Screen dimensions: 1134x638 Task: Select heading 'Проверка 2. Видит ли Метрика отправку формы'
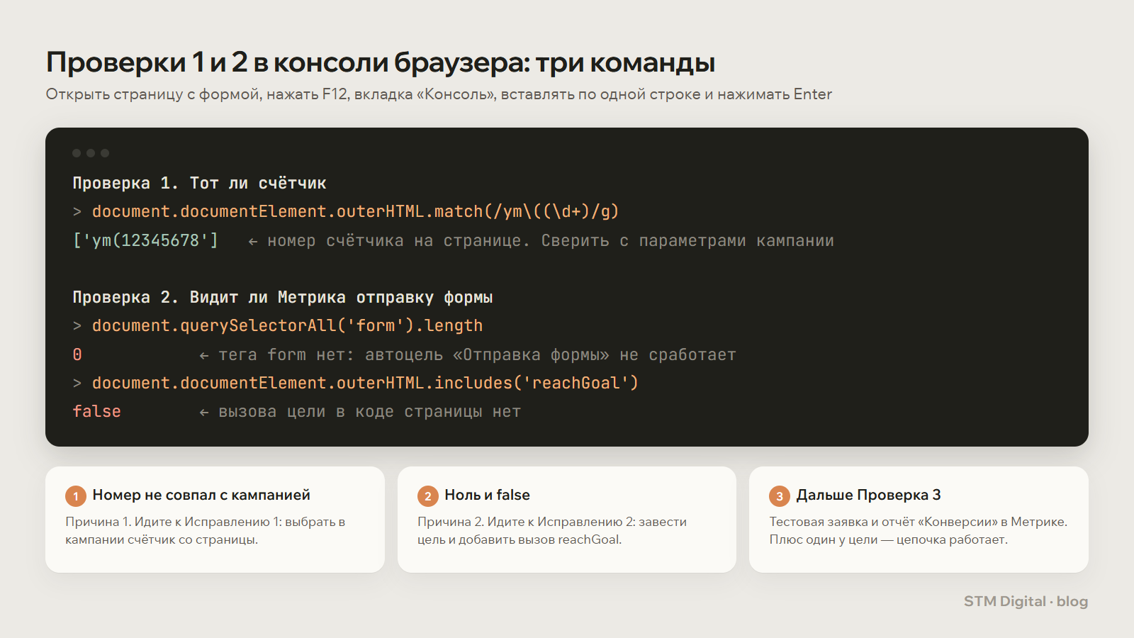(x=283, y=297)
